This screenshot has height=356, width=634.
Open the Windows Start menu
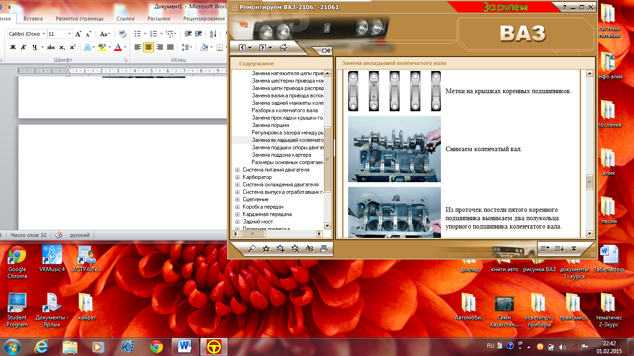(x=13, y=346)
